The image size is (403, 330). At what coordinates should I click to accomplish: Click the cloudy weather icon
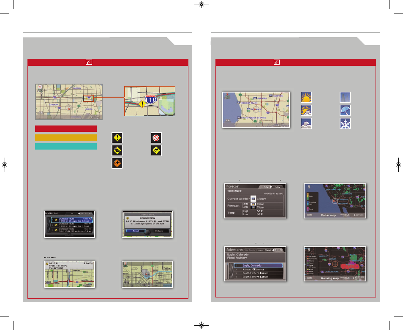(x=306, y=123)
